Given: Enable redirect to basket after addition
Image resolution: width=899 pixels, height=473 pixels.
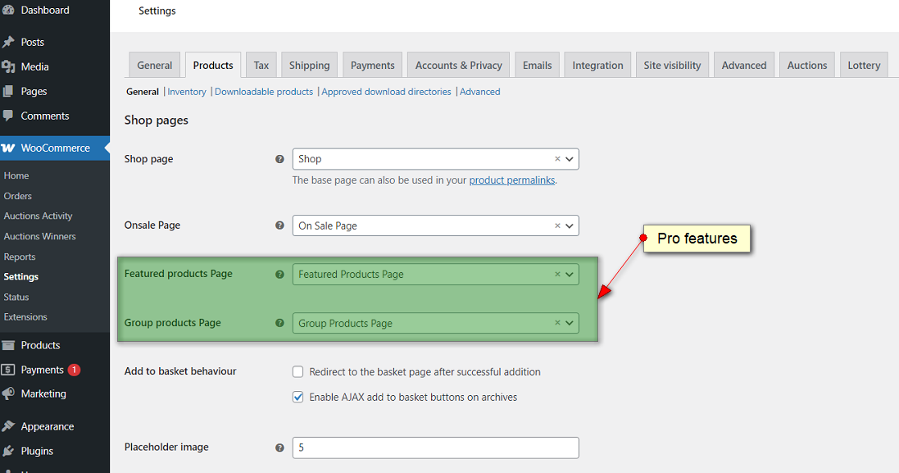Looking at the screenshot, I should [x=297, y=371].
